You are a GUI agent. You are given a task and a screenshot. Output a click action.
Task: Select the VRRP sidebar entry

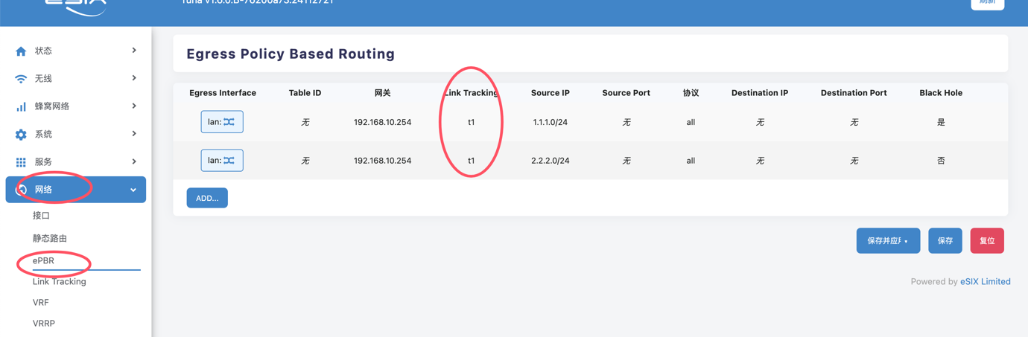tap(44, 324)
